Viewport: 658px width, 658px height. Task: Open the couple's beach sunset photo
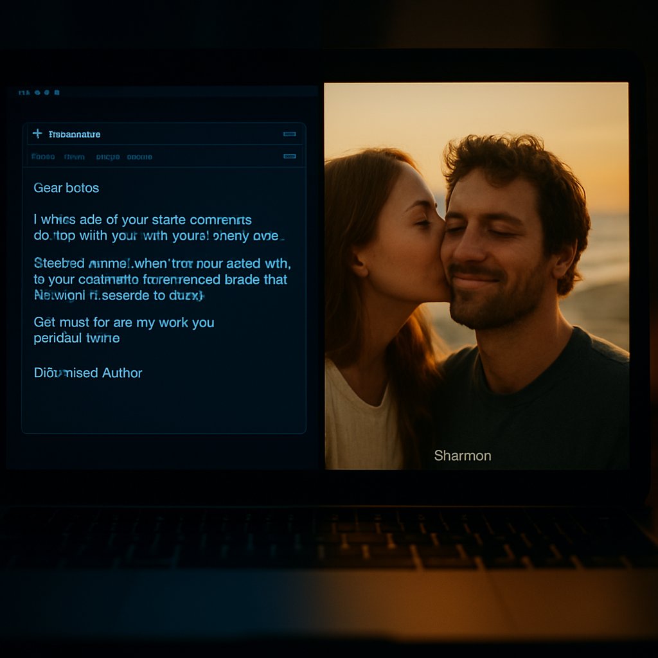tap(477, 276)
